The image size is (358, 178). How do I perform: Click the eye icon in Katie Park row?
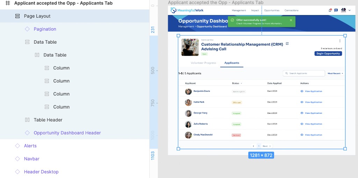[x=302, y=102]
